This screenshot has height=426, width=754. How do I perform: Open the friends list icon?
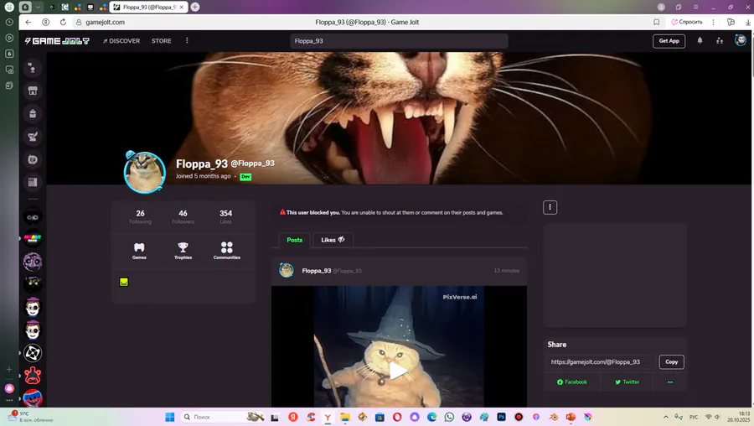pos(720,41)
